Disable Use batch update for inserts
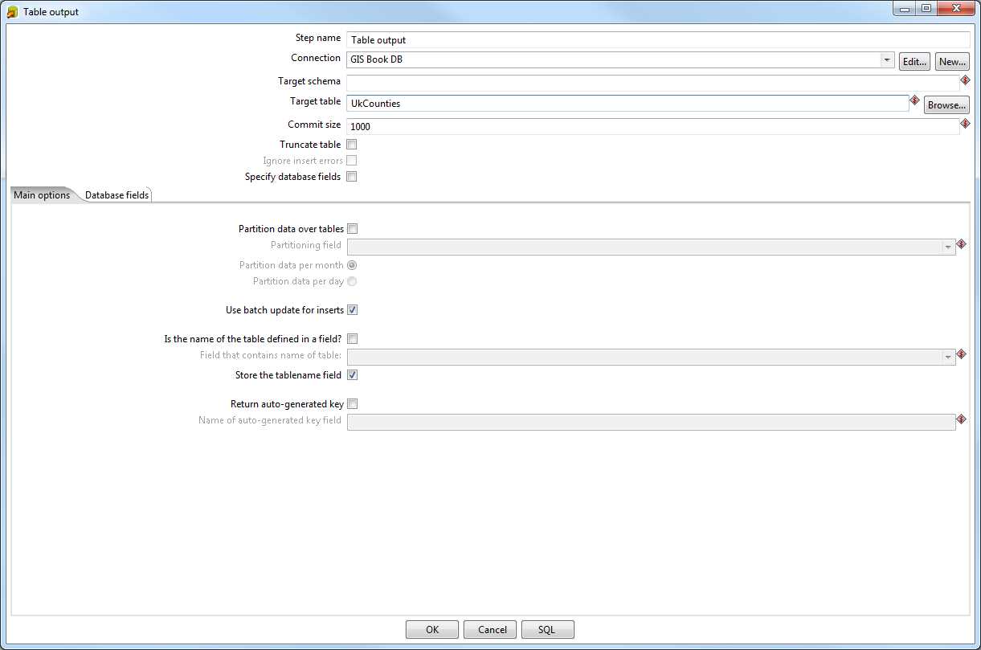 [x=352, y=309]
